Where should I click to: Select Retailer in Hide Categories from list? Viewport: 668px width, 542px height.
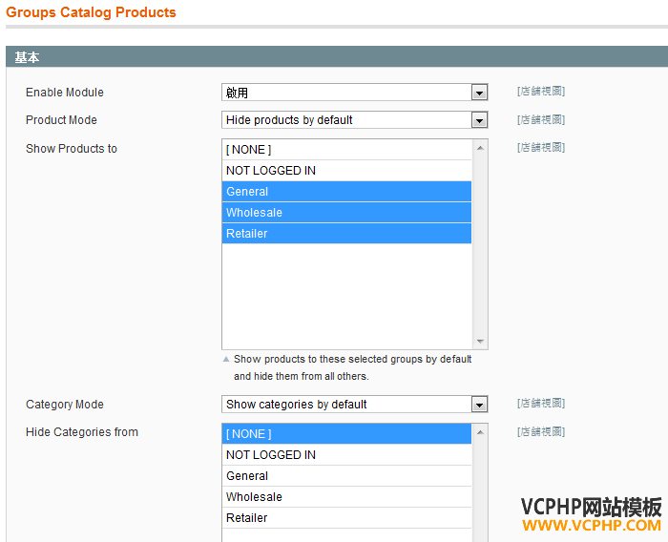click(x=346, y=517)
